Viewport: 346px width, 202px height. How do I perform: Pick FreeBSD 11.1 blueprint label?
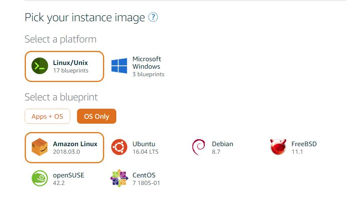tap(304, 147)
